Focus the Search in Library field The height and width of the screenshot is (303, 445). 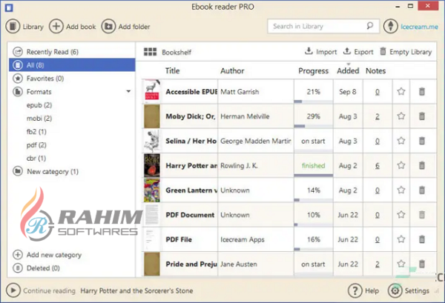[x=323, y=27]
